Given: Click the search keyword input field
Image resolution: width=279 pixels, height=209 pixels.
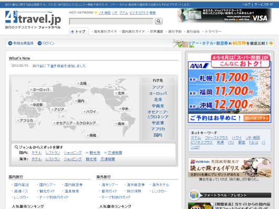Looking at the screenshot, I should click(x=111, y=21).
